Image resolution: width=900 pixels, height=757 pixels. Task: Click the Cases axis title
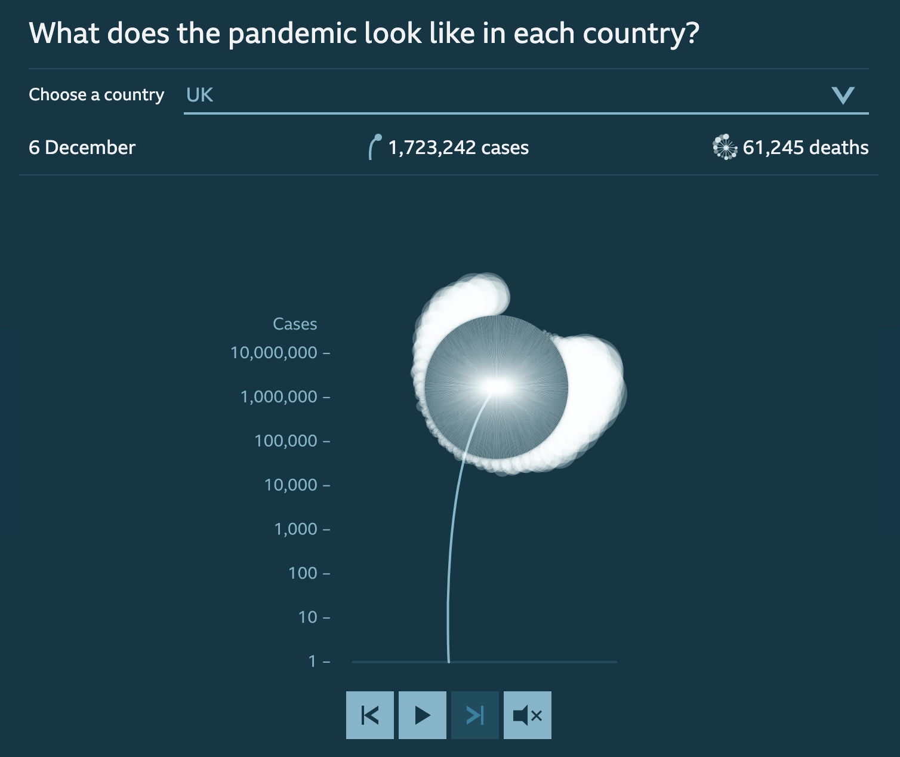point(295,324)
